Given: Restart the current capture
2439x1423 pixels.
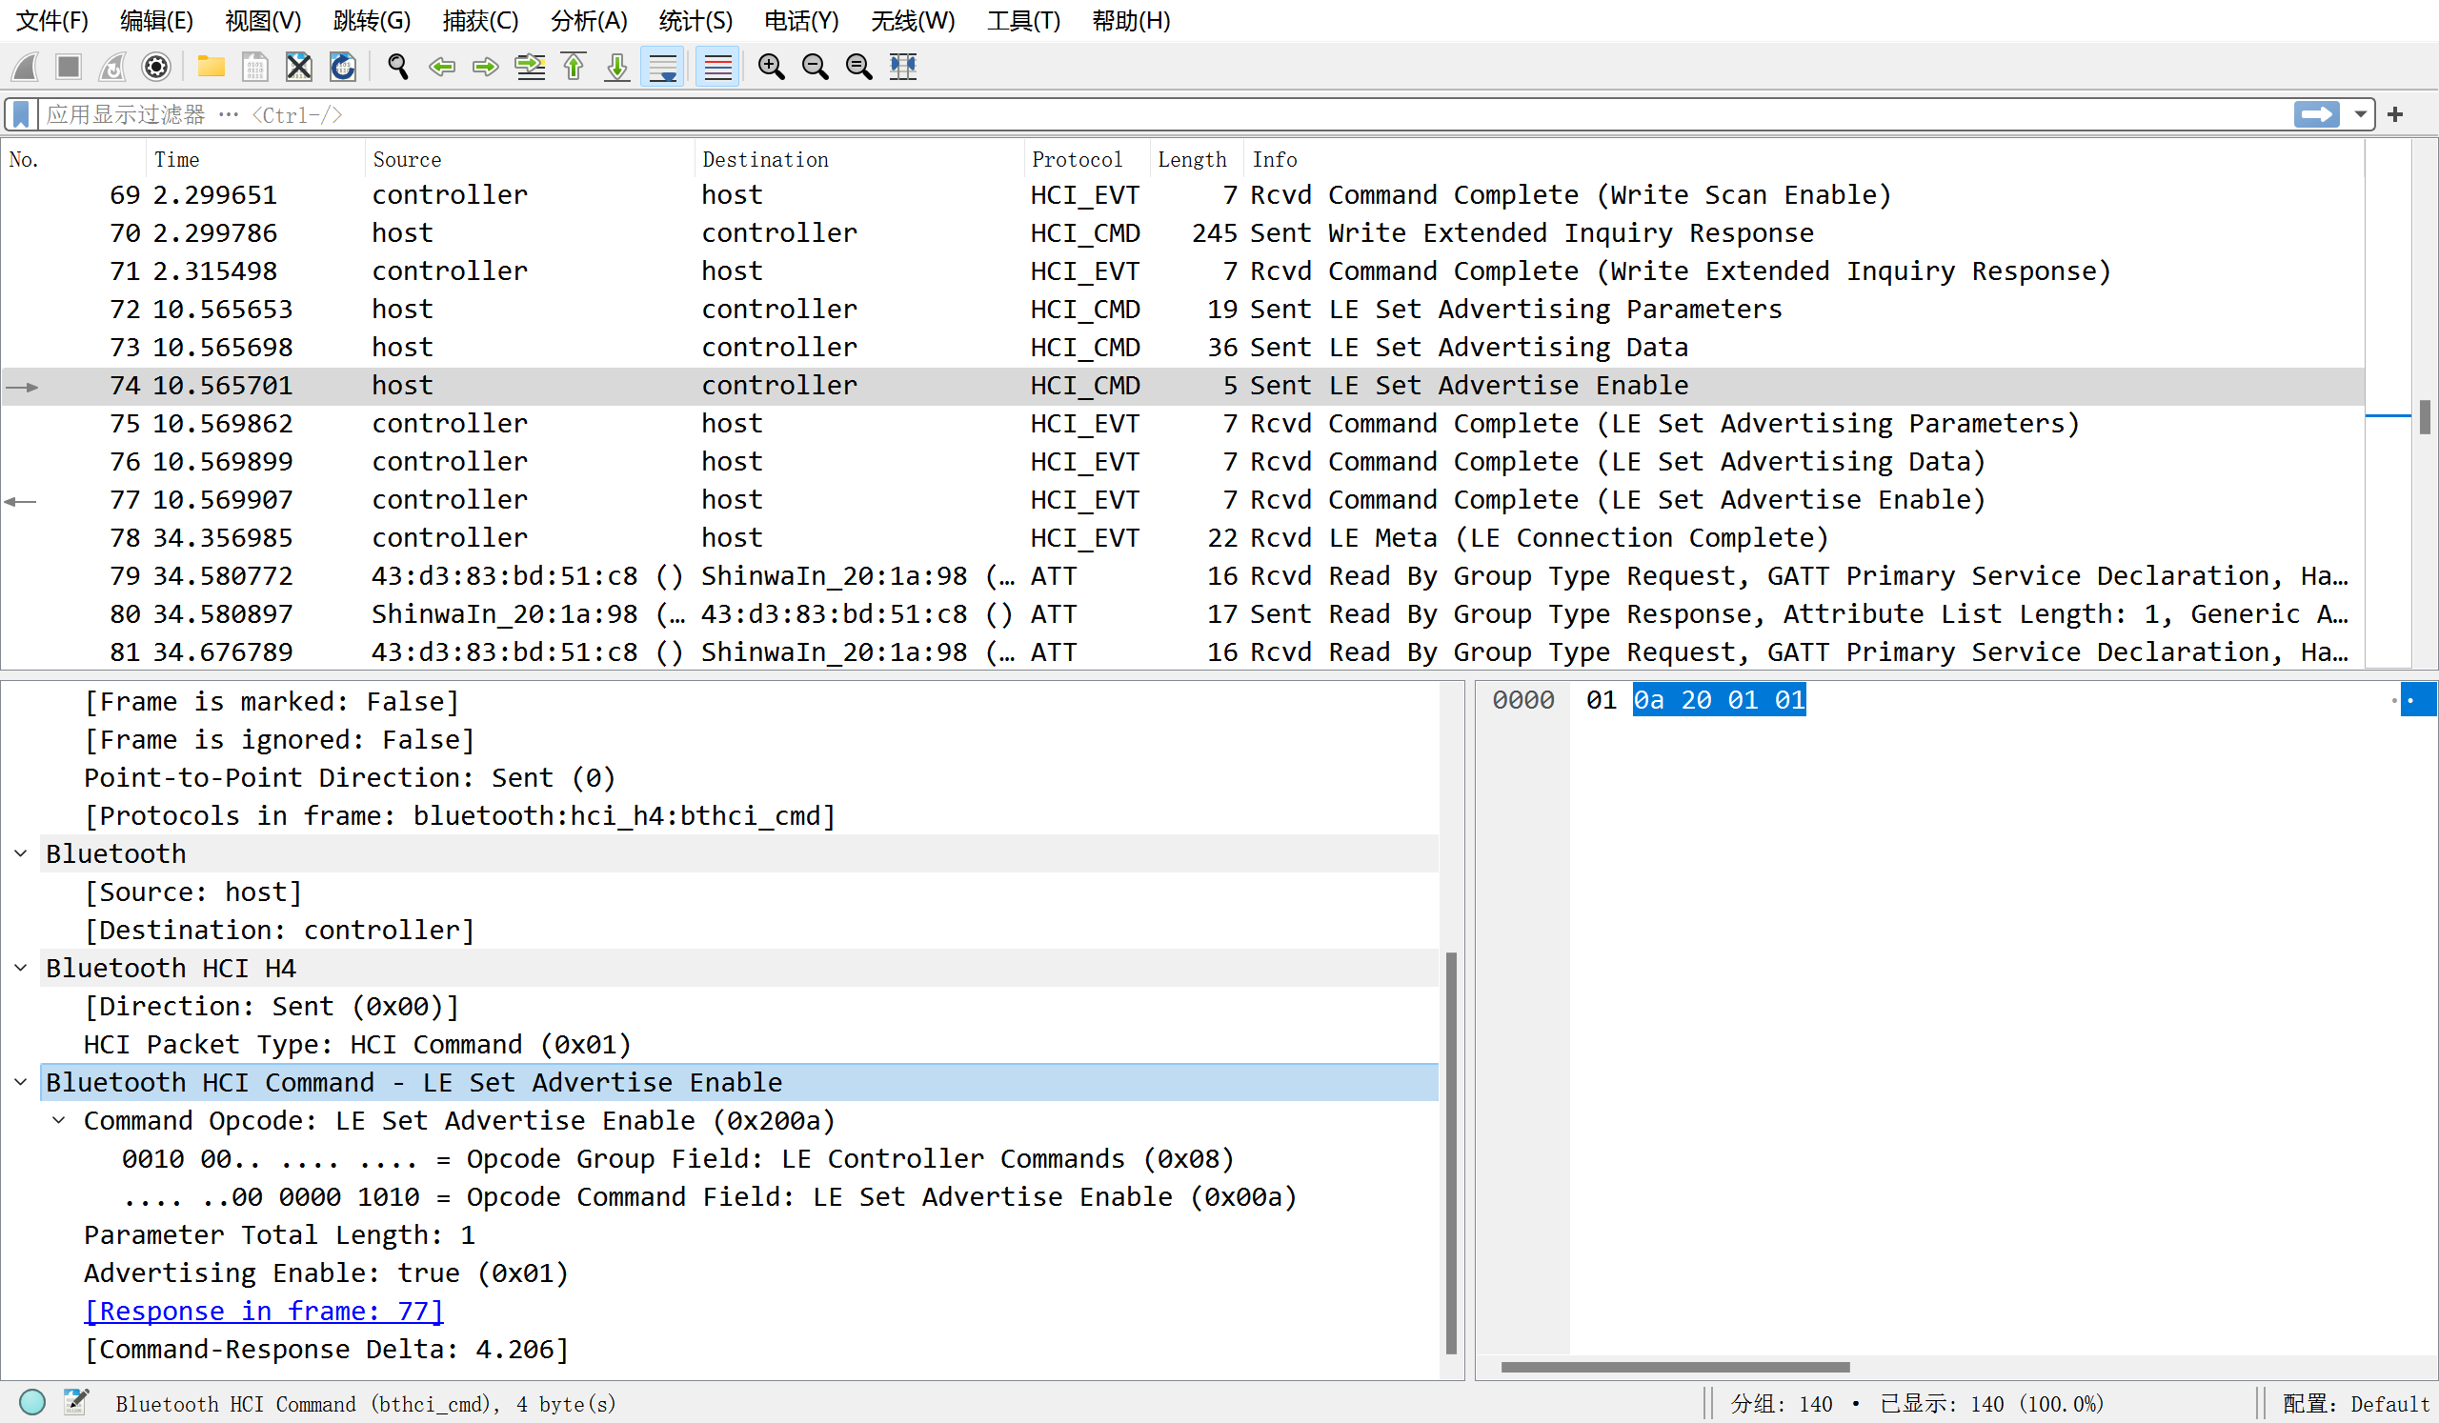Looking at the screenshot, I should pyautogui.click(x=113, y=67).
